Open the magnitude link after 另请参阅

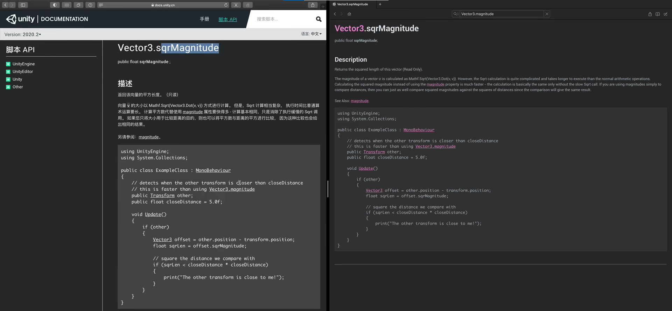click(x=149, y=137)
